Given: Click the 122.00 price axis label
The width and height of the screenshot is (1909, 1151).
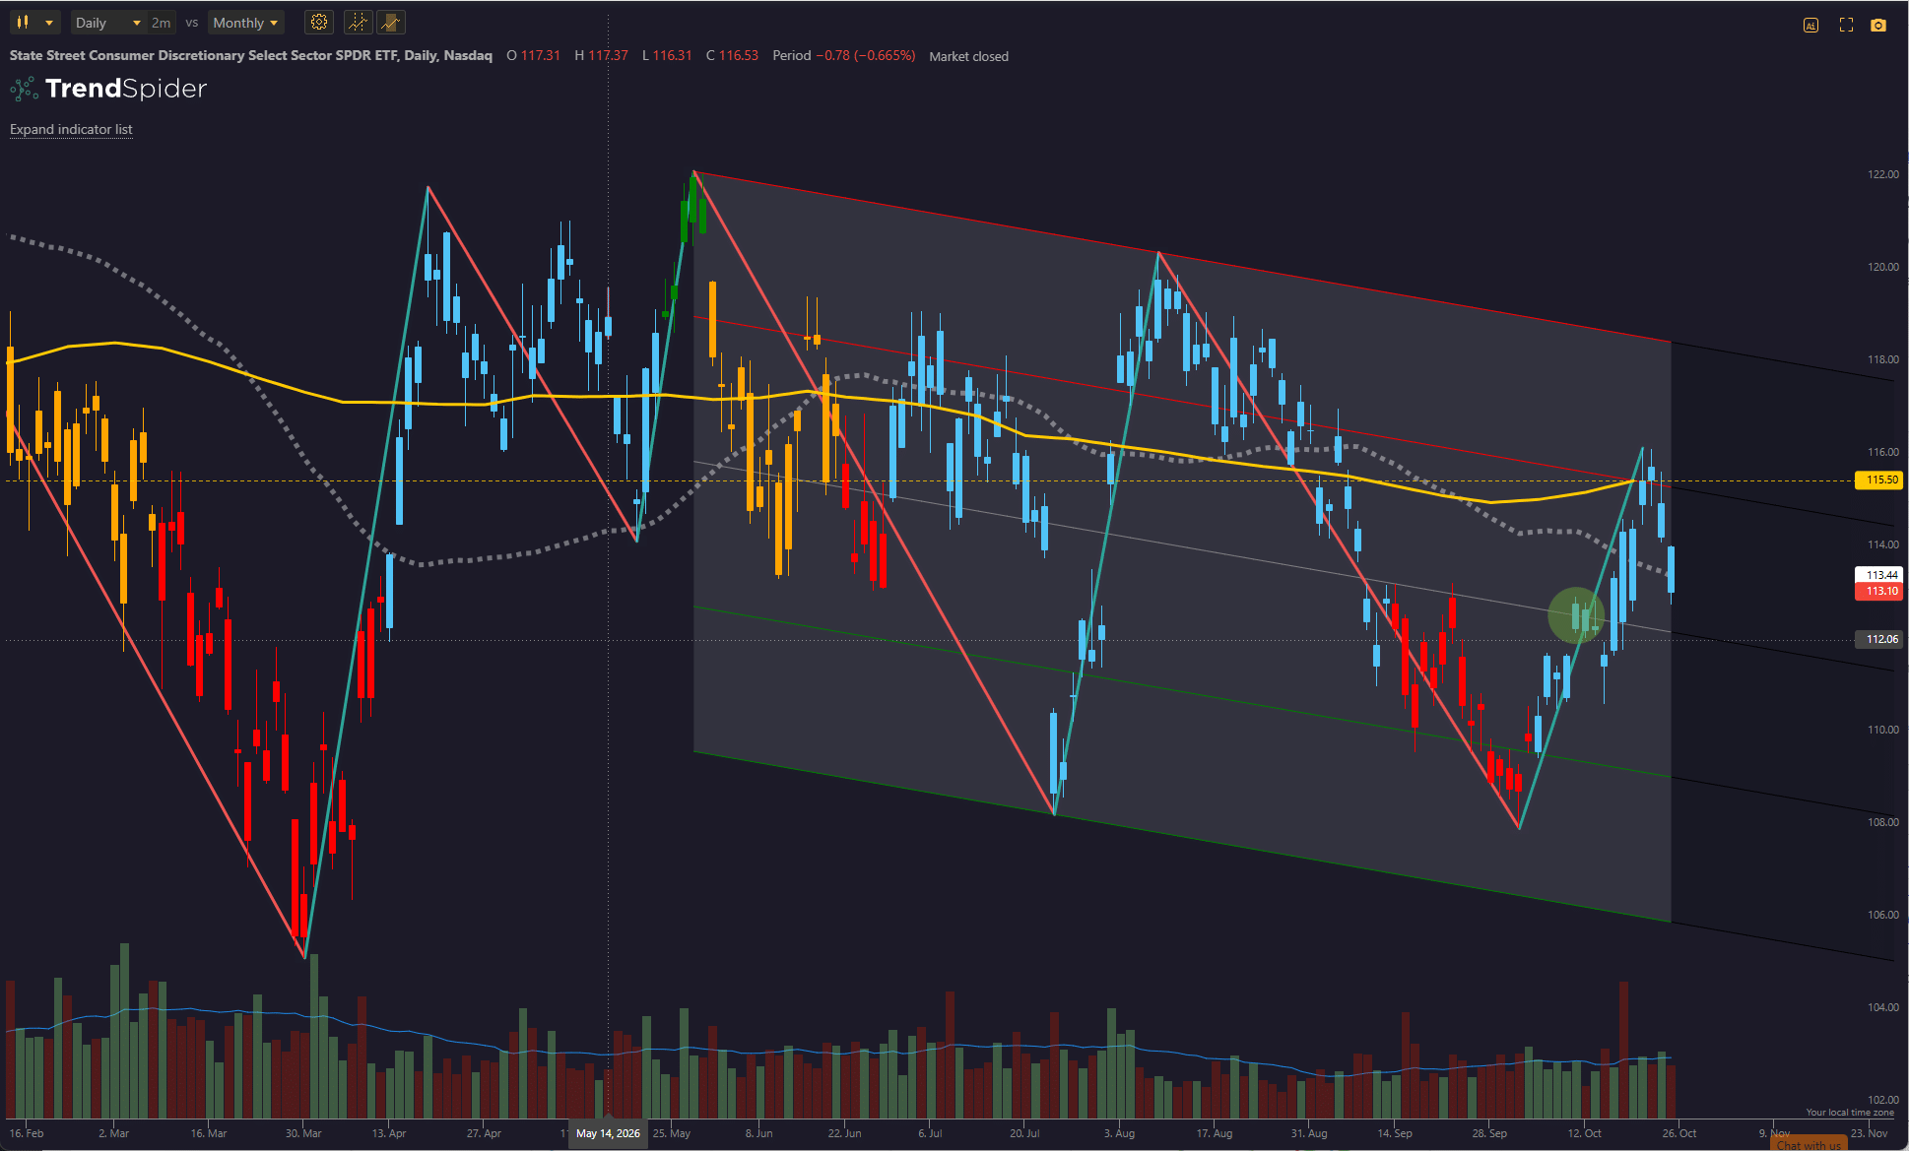Looking at the screenshot, I should click(1882, 174).
